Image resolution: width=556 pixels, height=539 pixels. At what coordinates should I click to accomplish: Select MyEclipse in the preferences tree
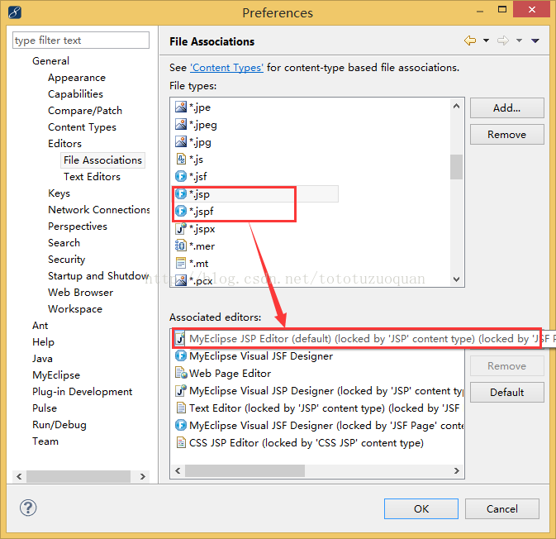coord(56,375)
